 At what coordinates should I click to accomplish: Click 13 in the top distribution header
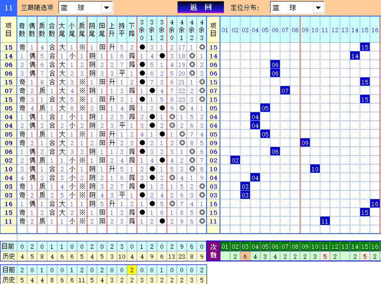(x=345, y=30)
